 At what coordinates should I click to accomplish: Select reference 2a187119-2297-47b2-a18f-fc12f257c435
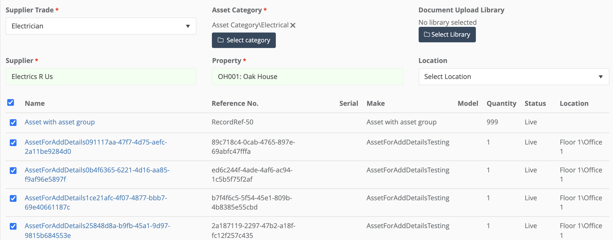(x=254, y=230)
